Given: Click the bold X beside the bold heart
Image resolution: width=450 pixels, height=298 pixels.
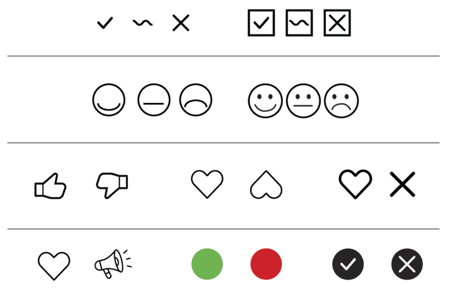Looking at the screenshot, I should point(402,184).
